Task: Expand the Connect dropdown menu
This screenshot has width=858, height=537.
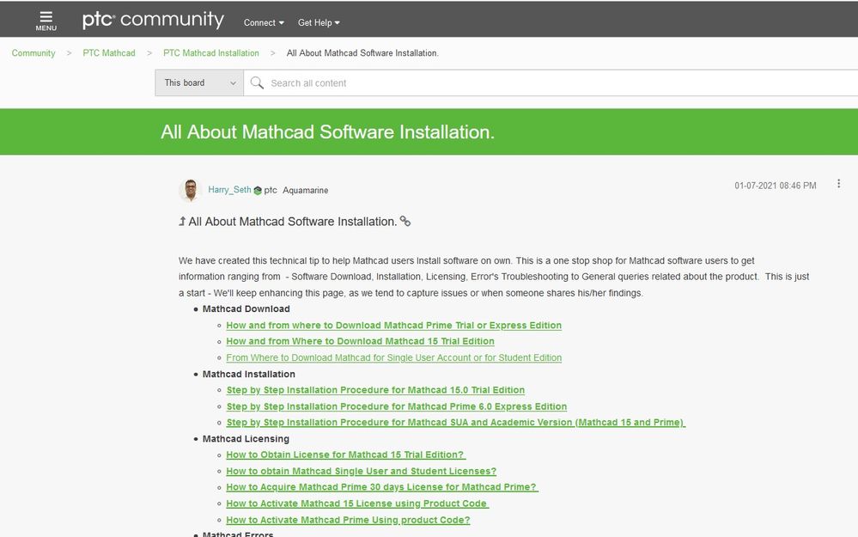Action: [x=264, y=22]
